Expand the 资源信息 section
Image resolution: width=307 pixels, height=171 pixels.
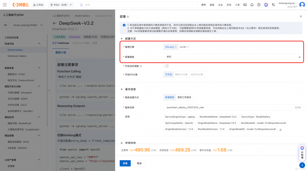click(121, 142)
